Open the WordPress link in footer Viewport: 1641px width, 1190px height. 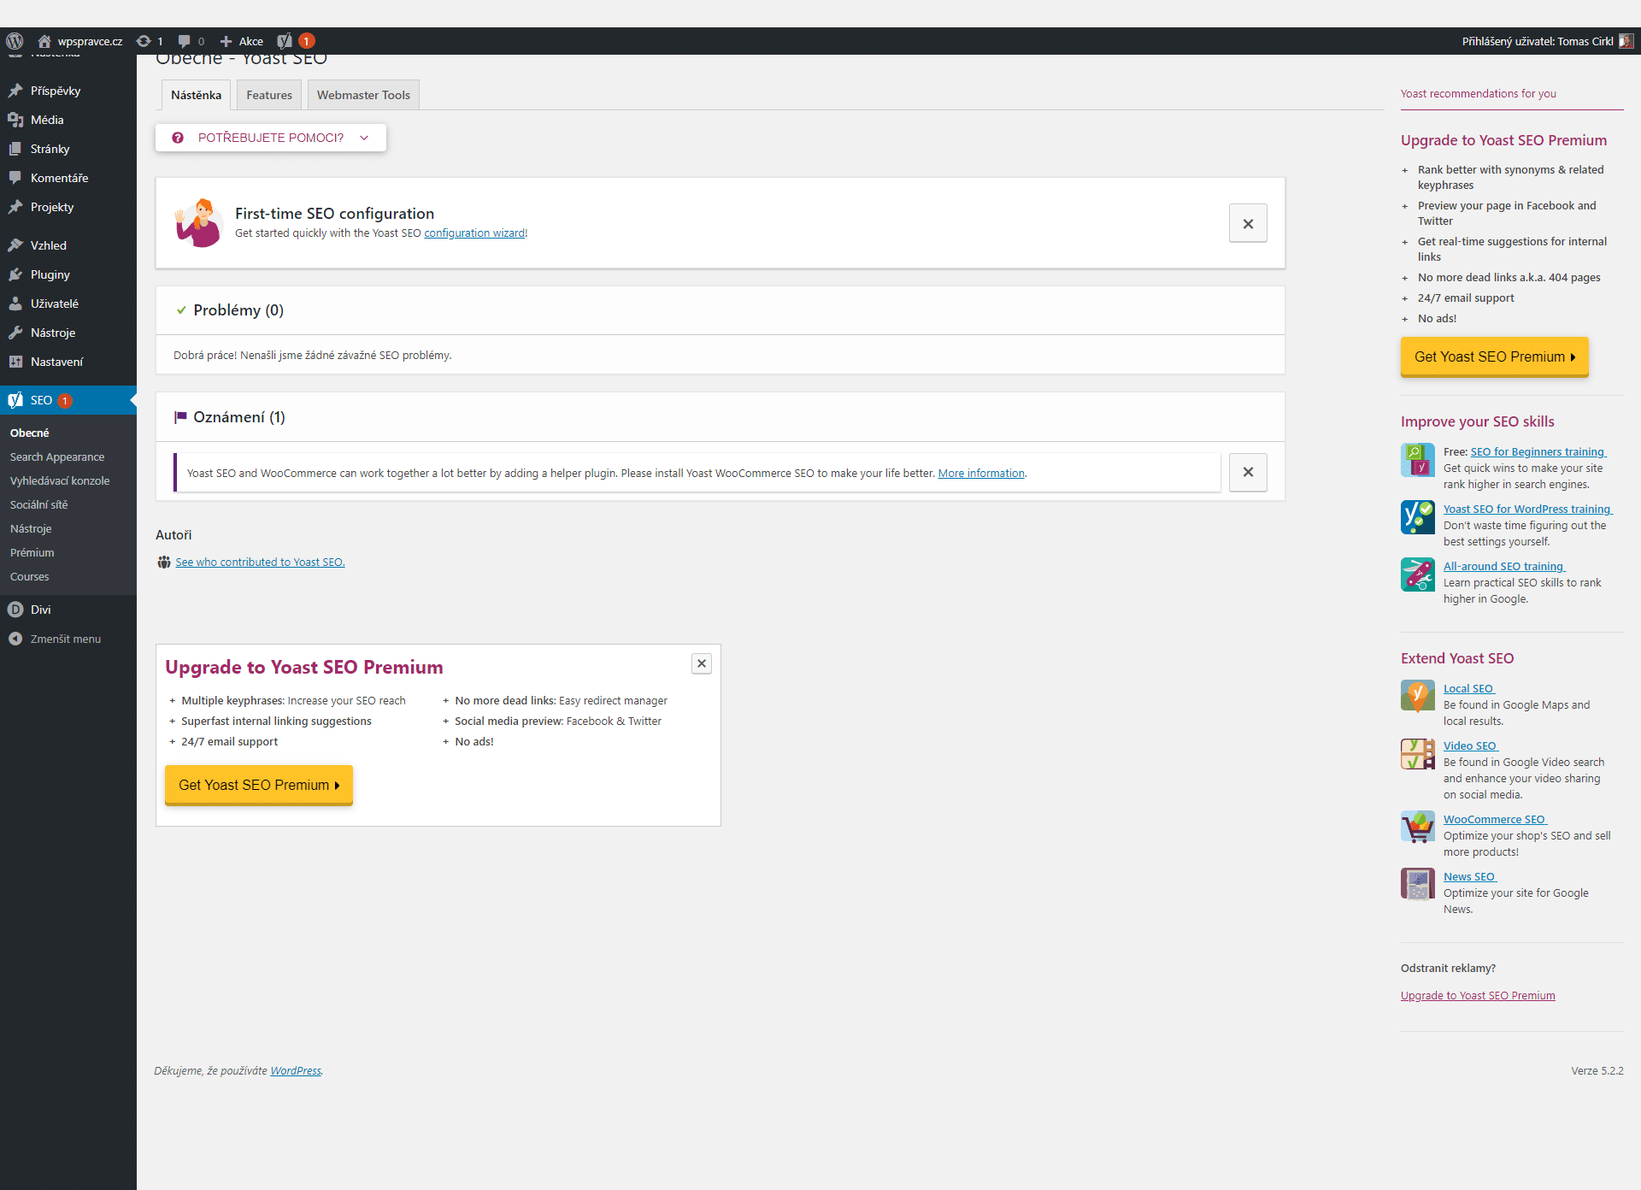click(x=296, y=1071)
